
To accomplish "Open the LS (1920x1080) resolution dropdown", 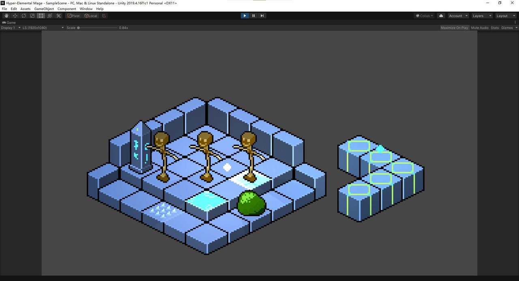I will [x=43, y=28].
